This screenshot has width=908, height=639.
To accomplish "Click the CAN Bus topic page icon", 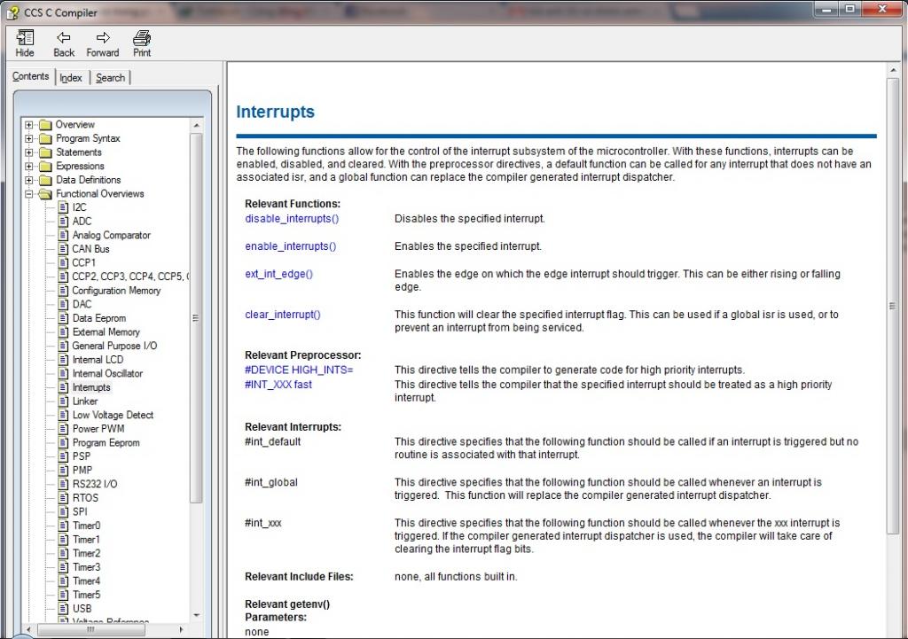I will coord(64,249).
